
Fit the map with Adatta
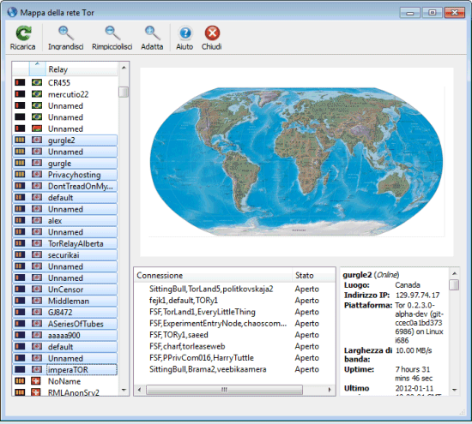(152, 33)
